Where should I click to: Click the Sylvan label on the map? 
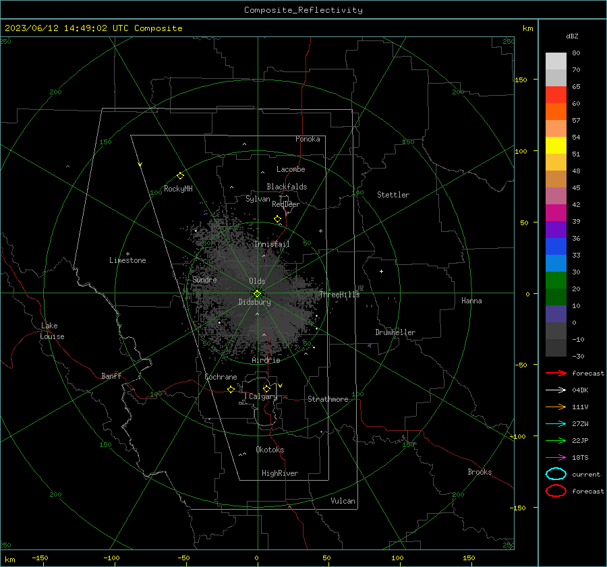(x=258, y=199)
